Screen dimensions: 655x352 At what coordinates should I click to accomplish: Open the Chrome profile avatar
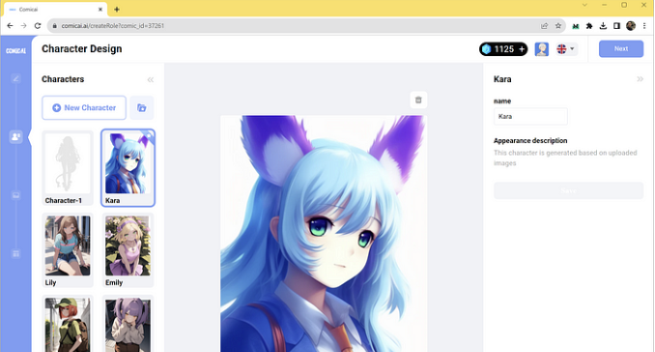coord(631,26)
